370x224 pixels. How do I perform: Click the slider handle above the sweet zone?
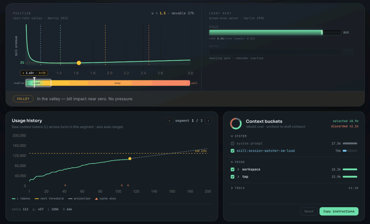click(x=34, y=79)
